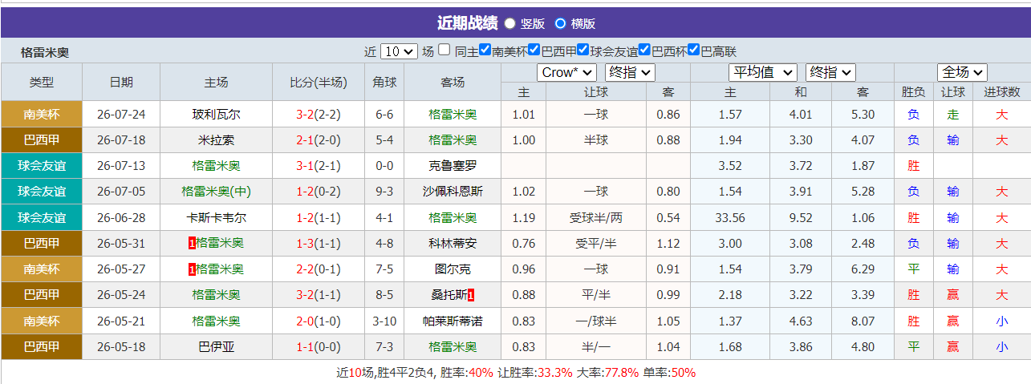Open the 3-2(2-2) score of 玻利瓦尔 match
The height and width of the screenshot is (384, 1031).
(319, 115)
